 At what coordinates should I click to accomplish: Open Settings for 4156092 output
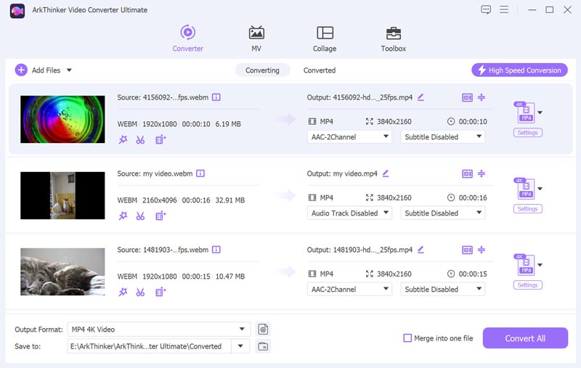tap(528, 133)
